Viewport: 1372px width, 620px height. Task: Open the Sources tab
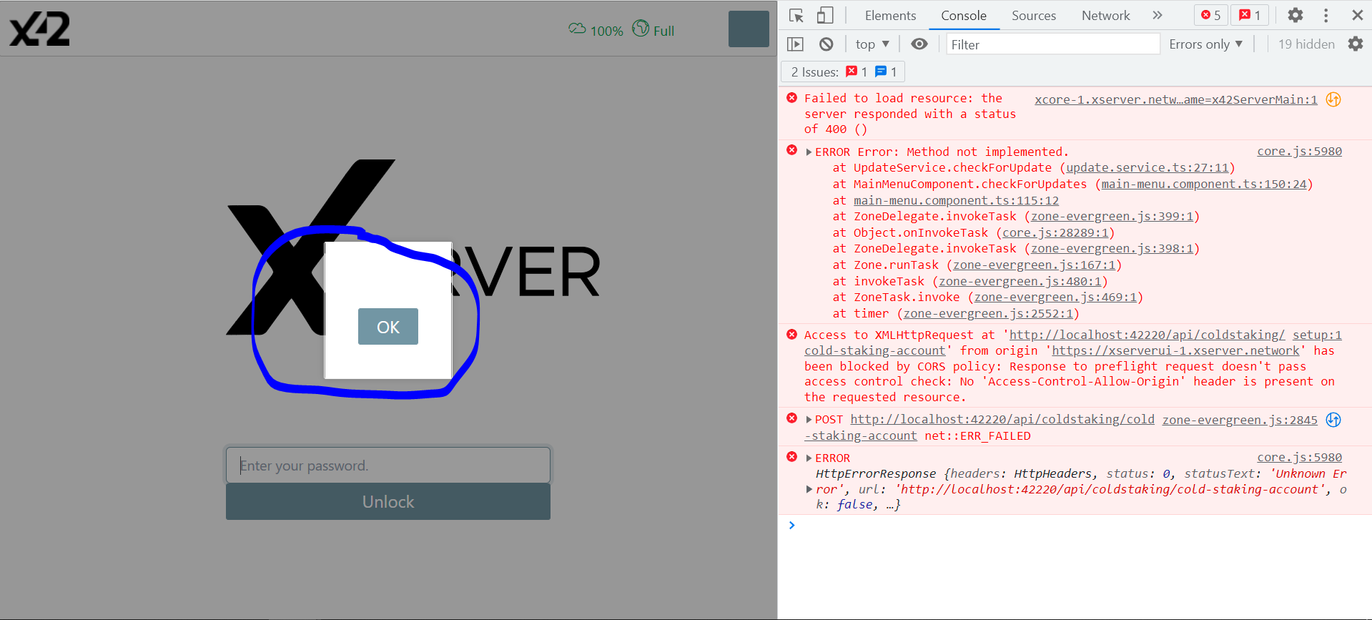click(1034, 15)
